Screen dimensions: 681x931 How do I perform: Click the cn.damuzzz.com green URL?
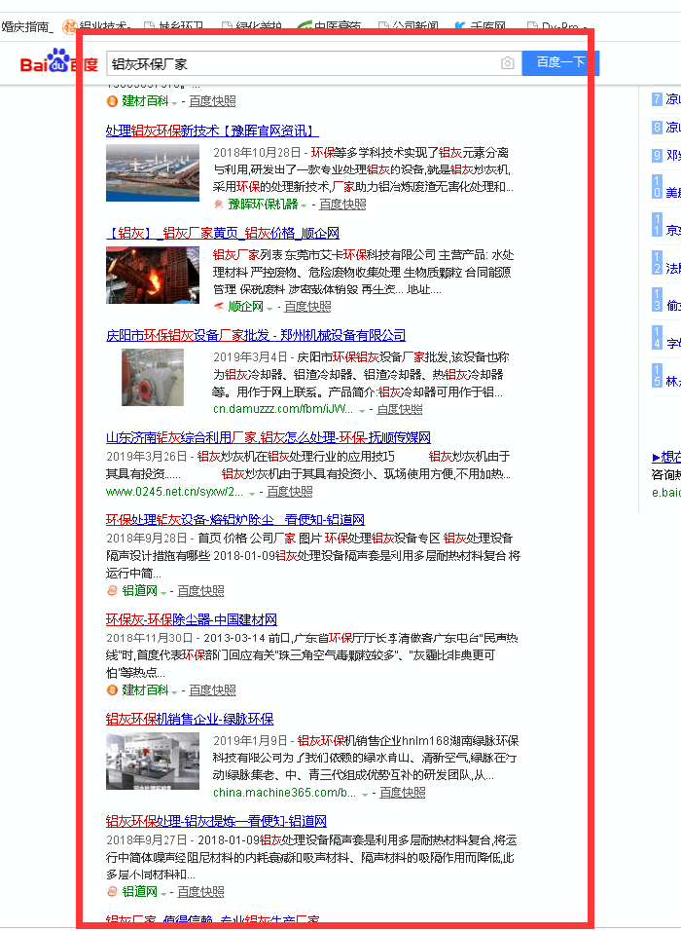(283, 409)
